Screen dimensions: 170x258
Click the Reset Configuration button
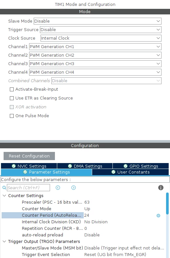(29, 156)
